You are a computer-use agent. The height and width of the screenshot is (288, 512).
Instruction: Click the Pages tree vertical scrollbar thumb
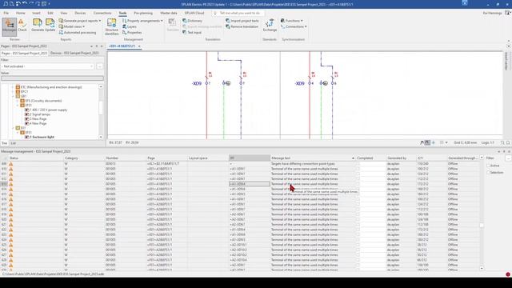(x=101, y=108)
